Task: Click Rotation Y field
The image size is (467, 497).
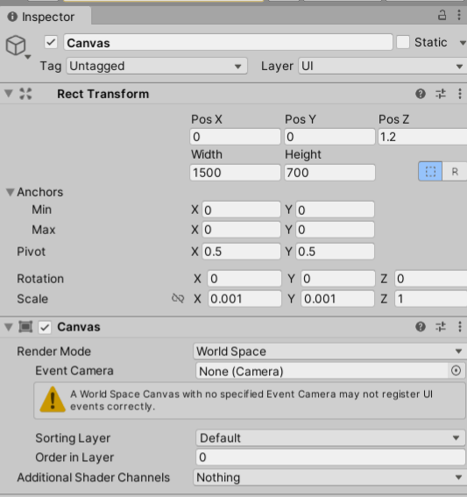Action: point(338,279)
